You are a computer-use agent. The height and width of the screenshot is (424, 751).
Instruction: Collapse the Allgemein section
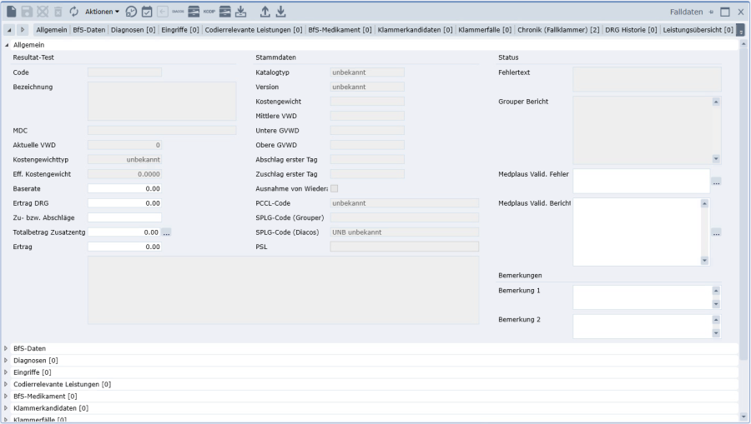pyautogui.click(x=8, y=44)
